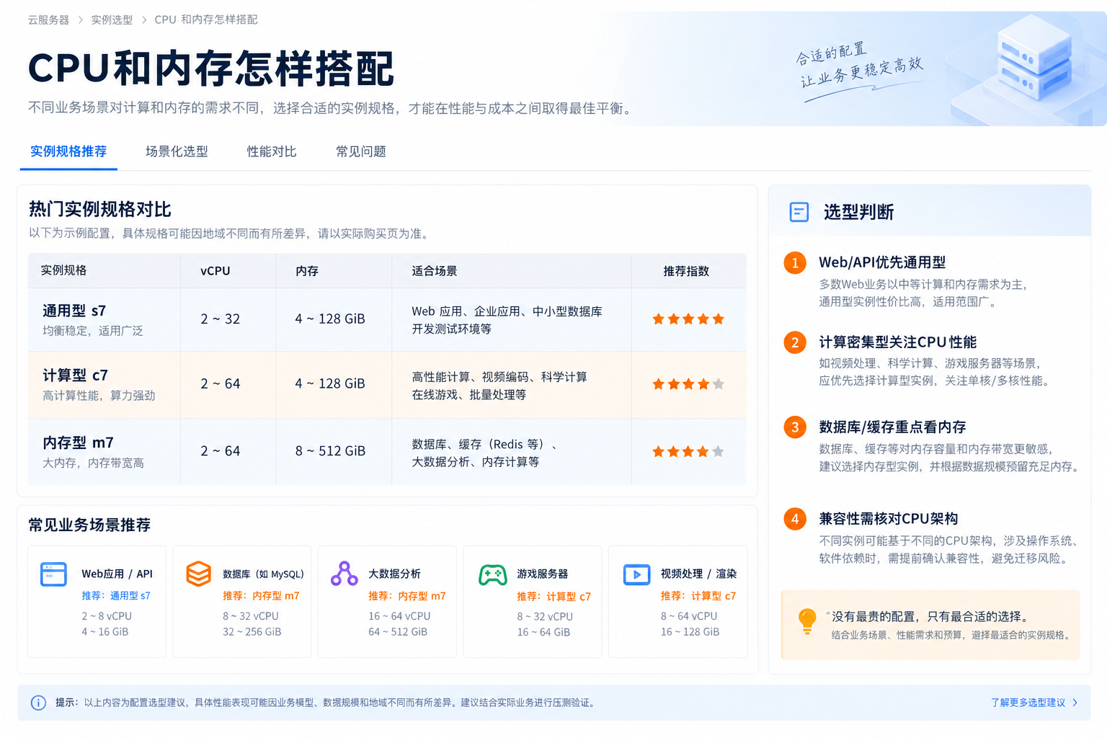This screenshot has height=738, width=1107.
Task: Open the 场景化选型 tab
Action: click(177, 151)
